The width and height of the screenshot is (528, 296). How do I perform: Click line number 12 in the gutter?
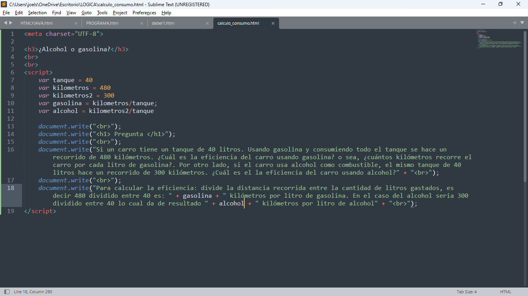coord(11,119)
